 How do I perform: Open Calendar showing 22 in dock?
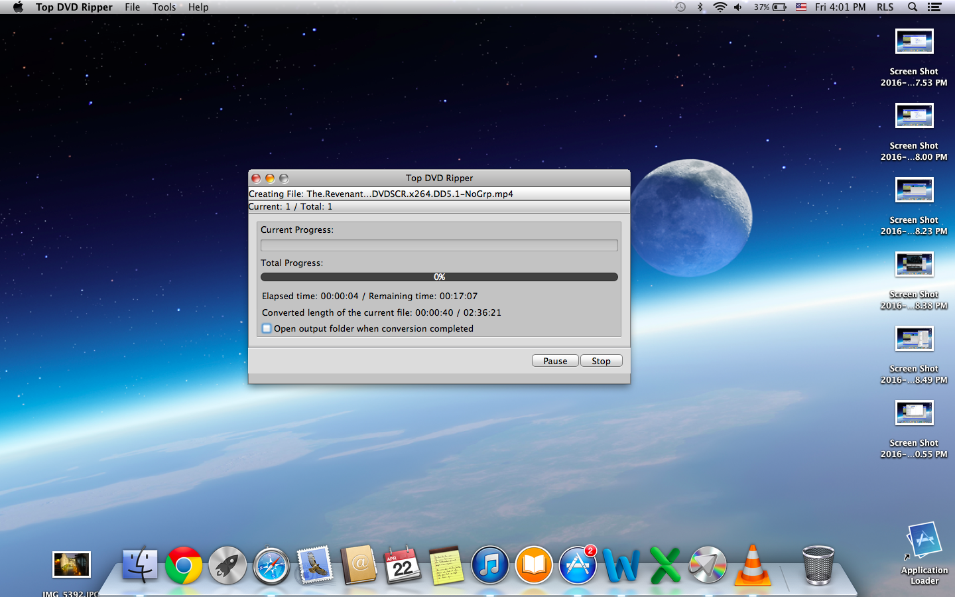pyautogui.click(x=403, y=565)
